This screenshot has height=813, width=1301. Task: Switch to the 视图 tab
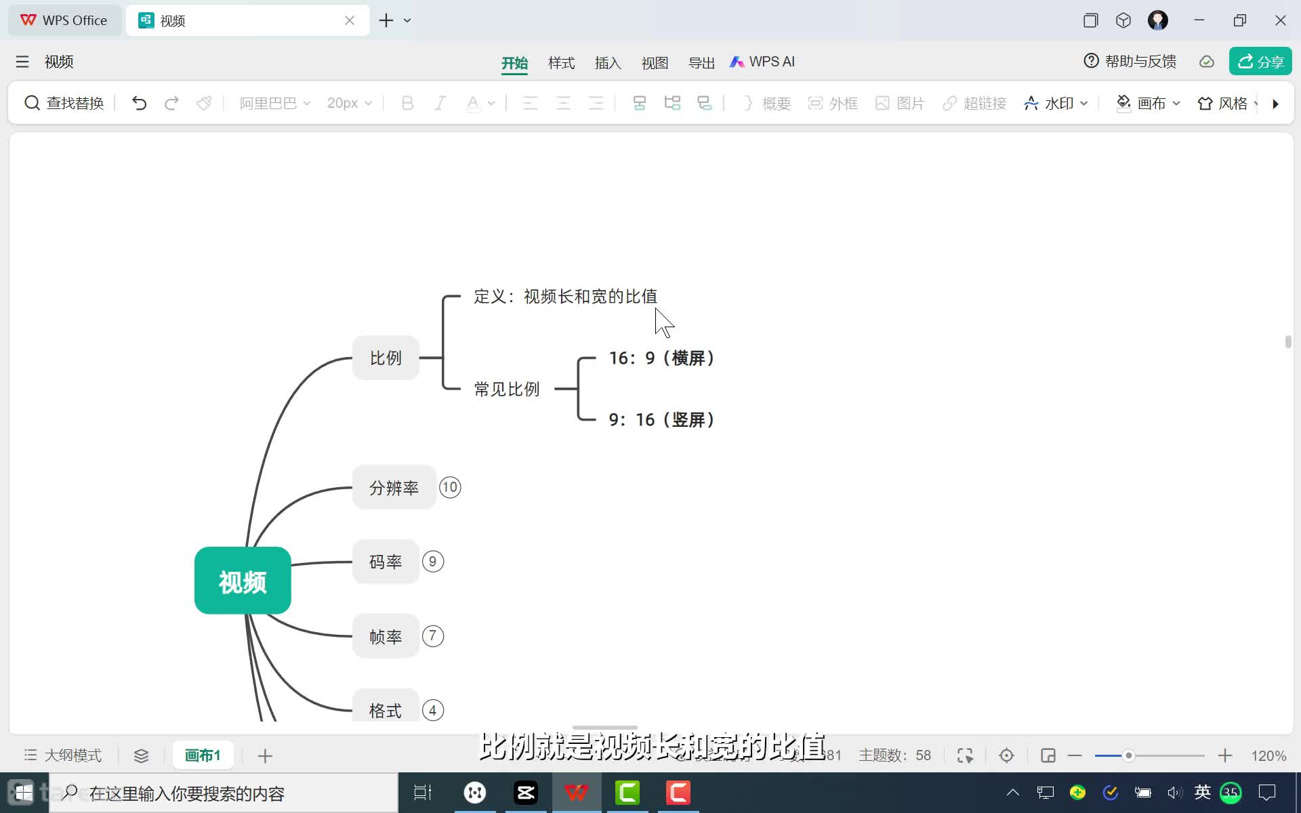(x=655, y=63)
